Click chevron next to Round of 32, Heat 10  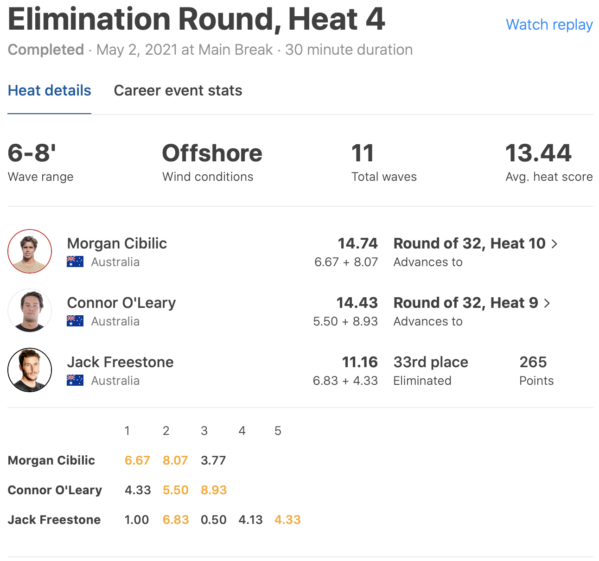tap(554, 244)
